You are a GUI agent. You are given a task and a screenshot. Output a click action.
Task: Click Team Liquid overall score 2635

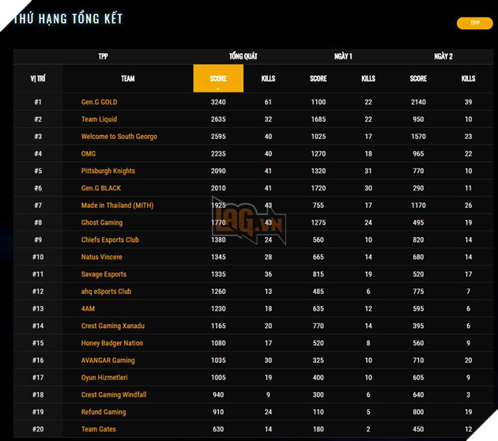click(x=218, y=119)
